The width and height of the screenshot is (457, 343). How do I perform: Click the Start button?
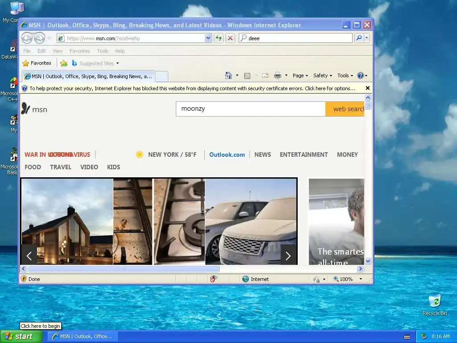pos(21,336)
